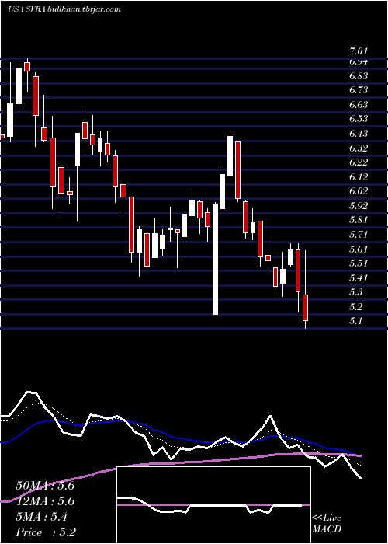This screenshot has width=388, height=544.
Task: Click the 6.63 price axis label
Action: point(359,105)
